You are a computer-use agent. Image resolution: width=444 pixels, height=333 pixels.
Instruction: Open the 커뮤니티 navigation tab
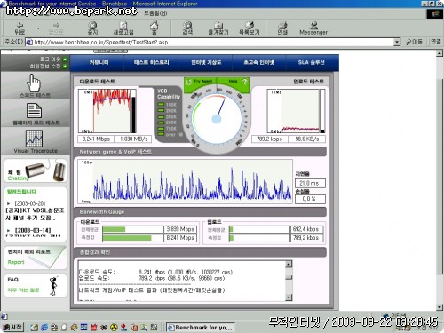click(x=99, y=62)
